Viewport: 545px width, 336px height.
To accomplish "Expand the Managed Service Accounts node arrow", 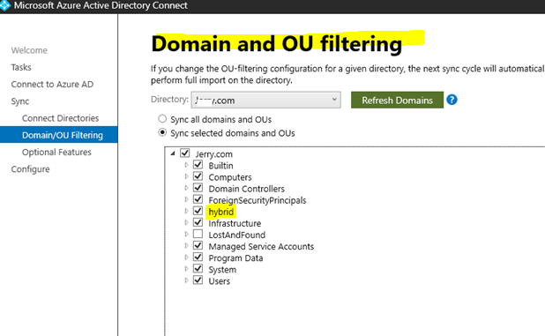I will pos(186,246).
